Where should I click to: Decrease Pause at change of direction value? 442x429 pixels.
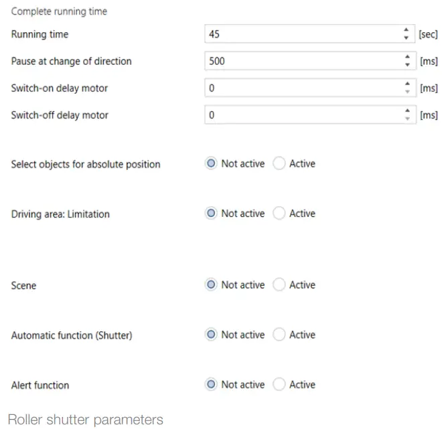point(406,64)
